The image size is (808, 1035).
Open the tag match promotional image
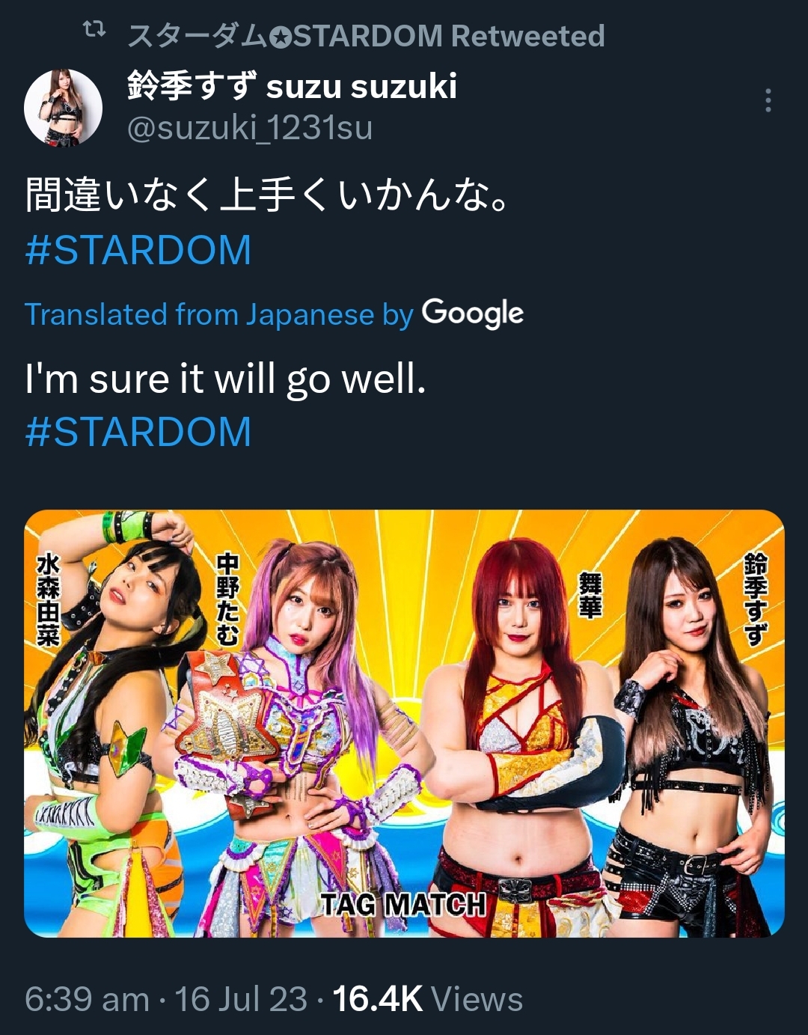(404, 723)
